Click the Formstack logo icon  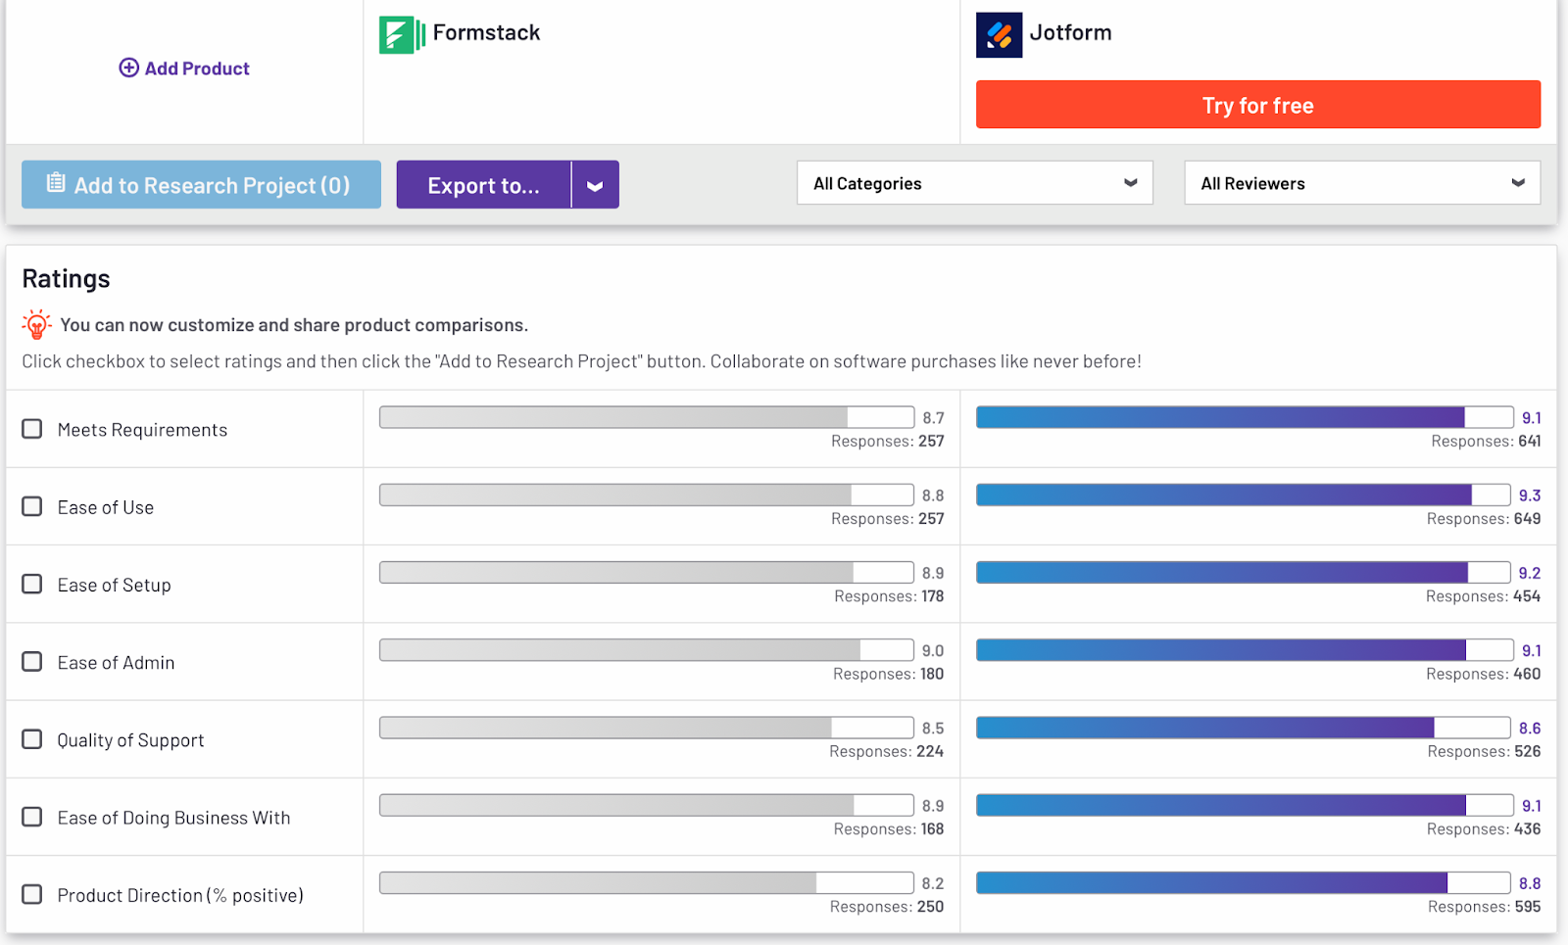coord(402,35)
